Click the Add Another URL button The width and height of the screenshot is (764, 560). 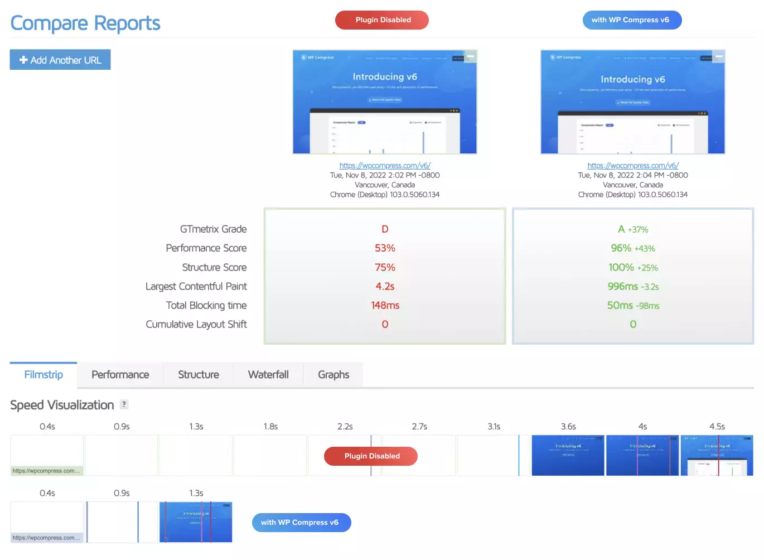pyautogui.click(x=60, y=60)
